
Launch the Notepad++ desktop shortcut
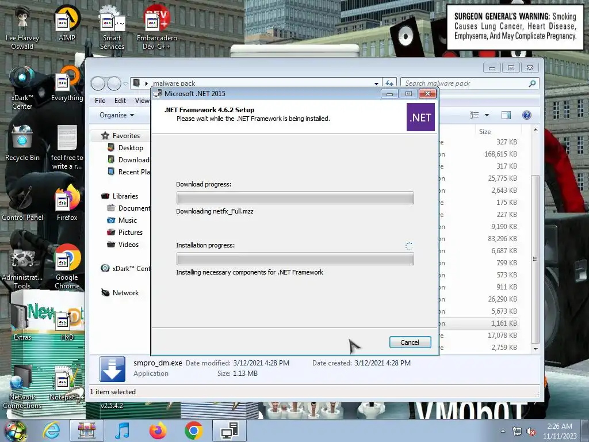[x=67, y=383]
